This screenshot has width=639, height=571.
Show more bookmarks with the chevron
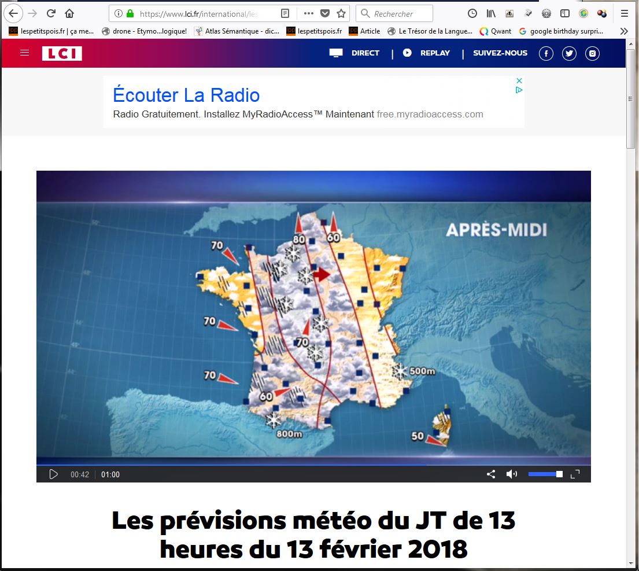(x=623, y=31)
